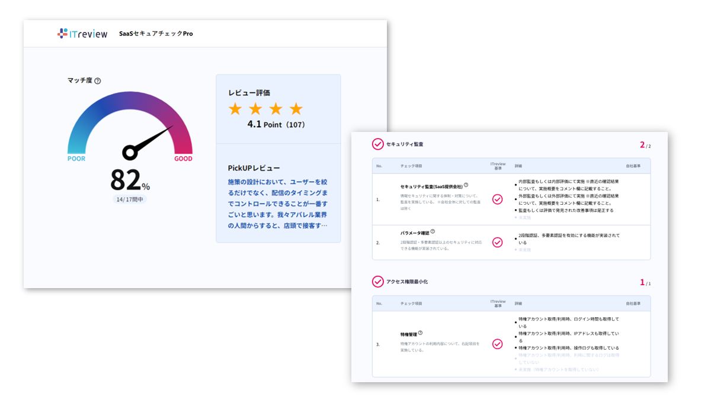Click 詳細 header in セキュリティ監査 table
711x410 pixels.
[518, 166]
